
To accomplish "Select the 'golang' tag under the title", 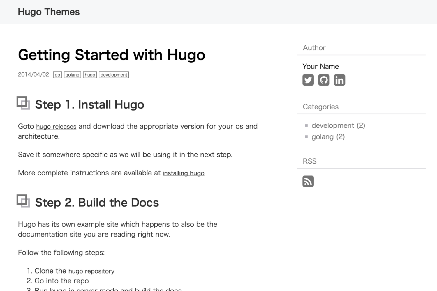I will (x=72, y=75).
